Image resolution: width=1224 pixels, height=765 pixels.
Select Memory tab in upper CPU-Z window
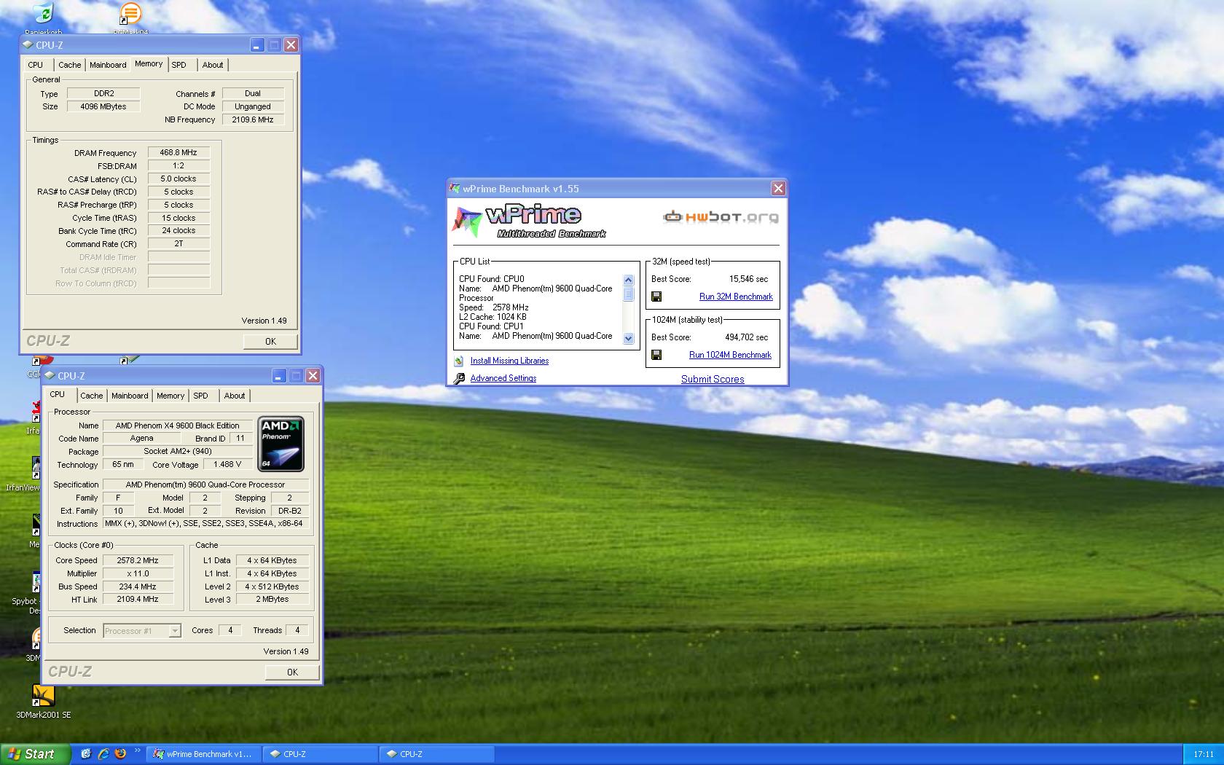point(149,64)
